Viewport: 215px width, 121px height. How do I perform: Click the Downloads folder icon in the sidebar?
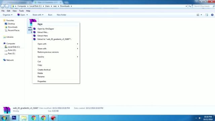(x=6, y=27)
